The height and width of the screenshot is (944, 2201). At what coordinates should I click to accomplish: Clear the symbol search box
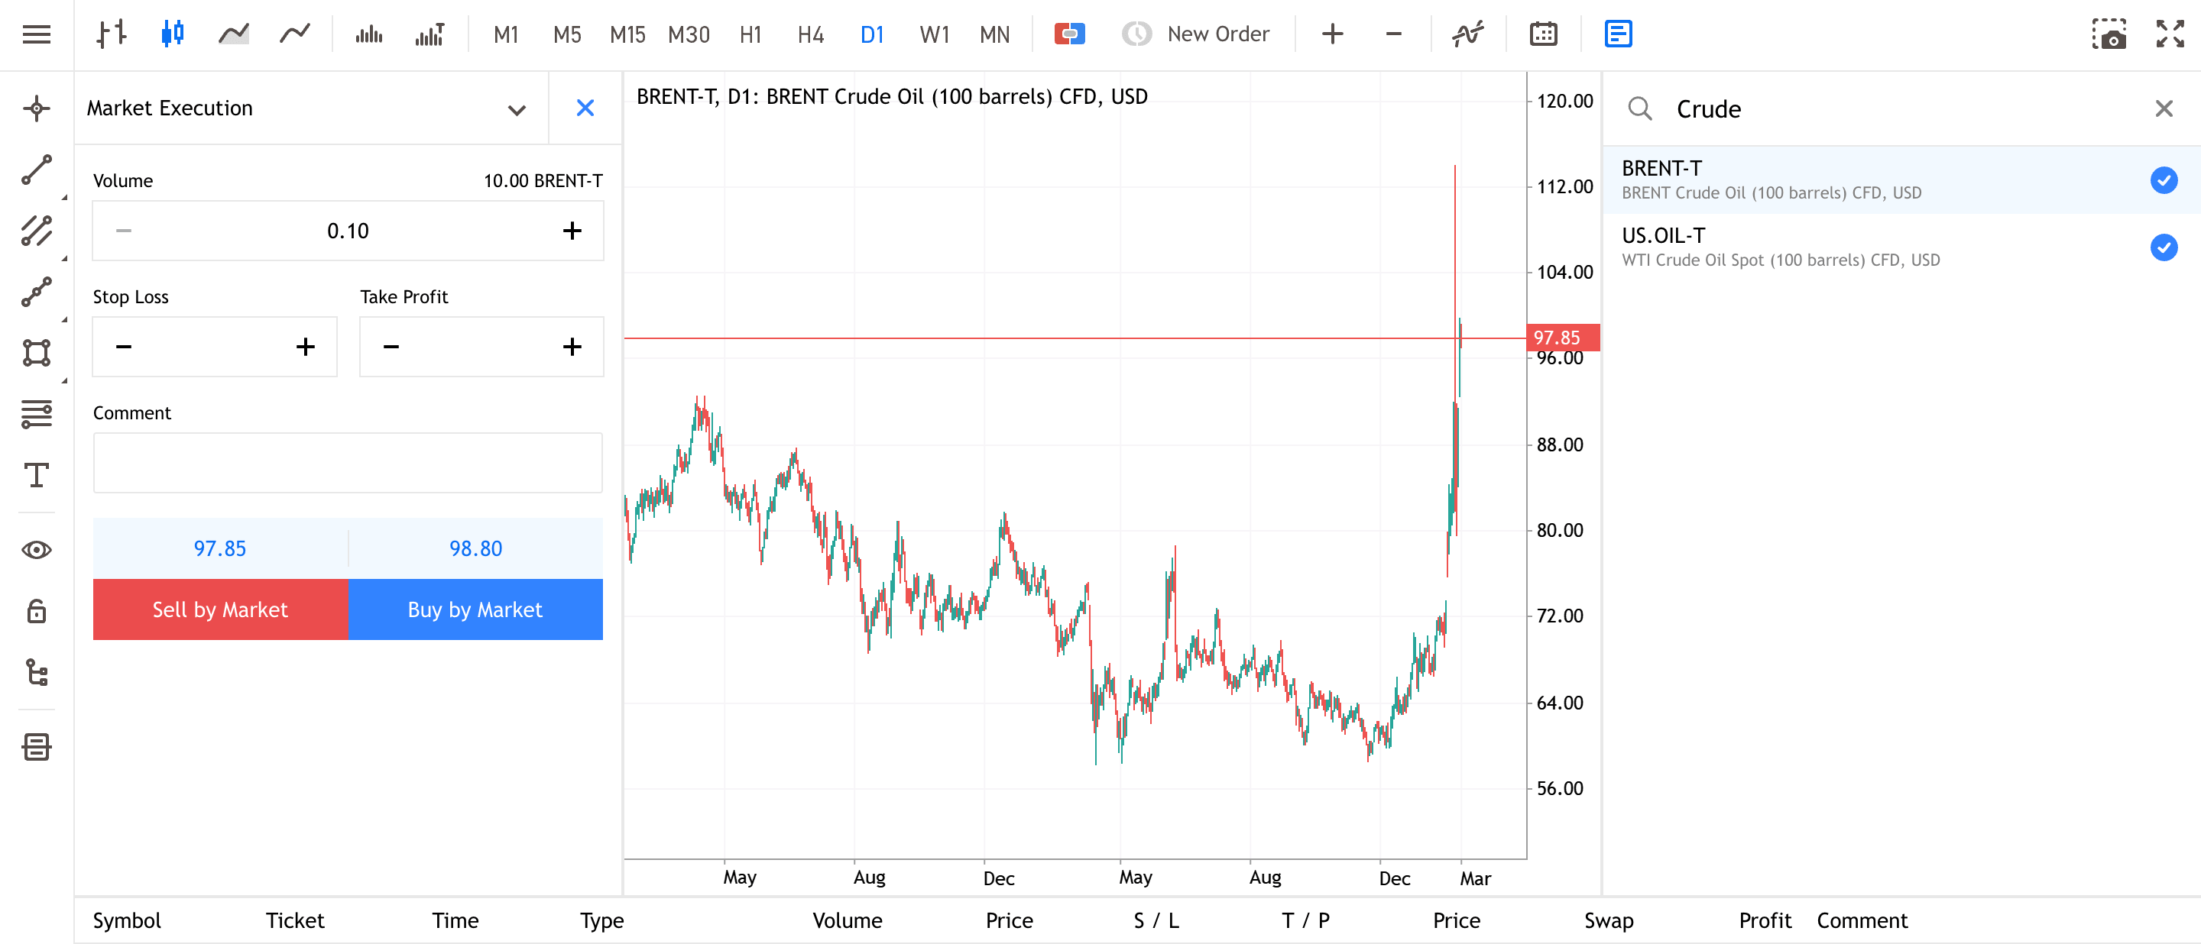coord(2164,108)
